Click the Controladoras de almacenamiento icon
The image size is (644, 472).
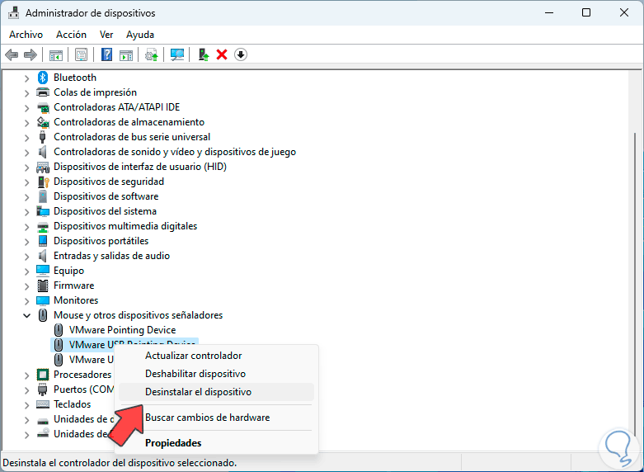(43, 122)
